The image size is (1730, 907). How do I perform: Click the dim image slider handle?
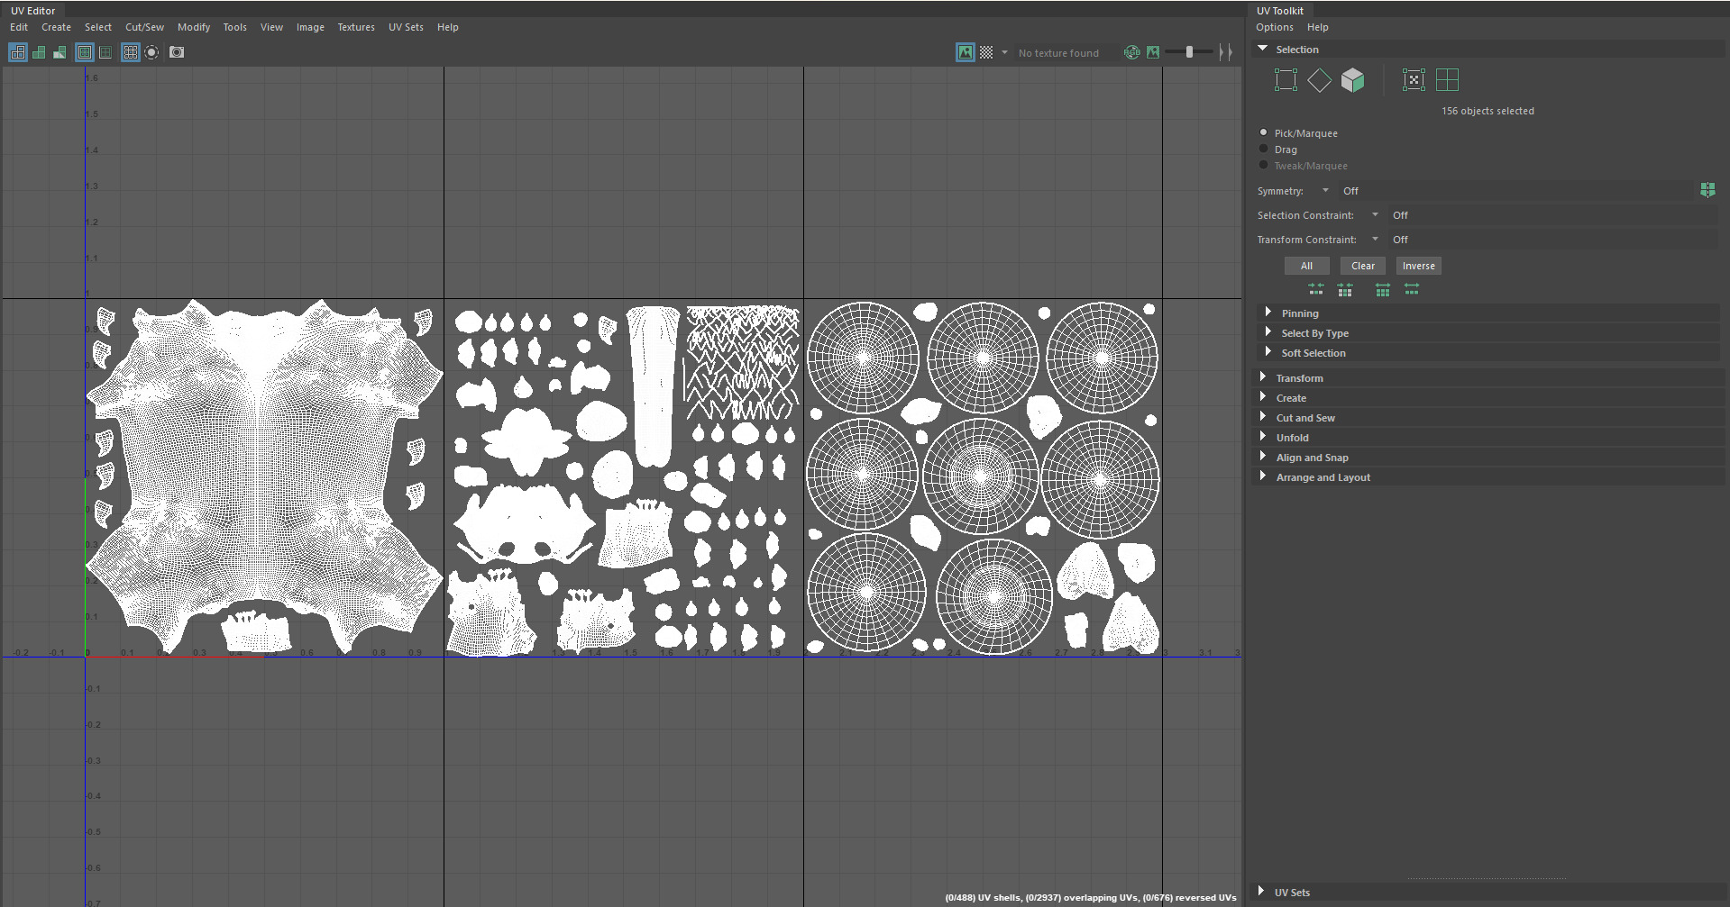pyautogui.click(x=1189, y=52)
